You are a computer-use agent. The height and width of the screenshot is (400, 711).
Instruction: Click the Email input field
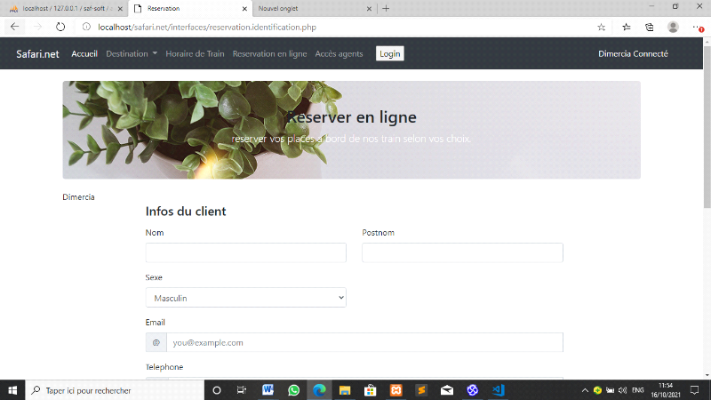click(x=364, y=342)
